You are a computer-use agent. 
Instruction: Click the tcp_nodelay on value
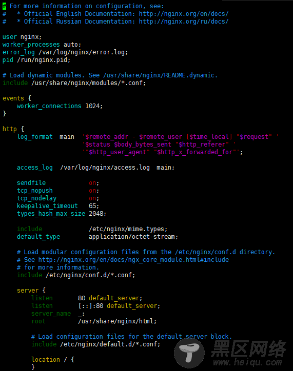pos(92,198)
